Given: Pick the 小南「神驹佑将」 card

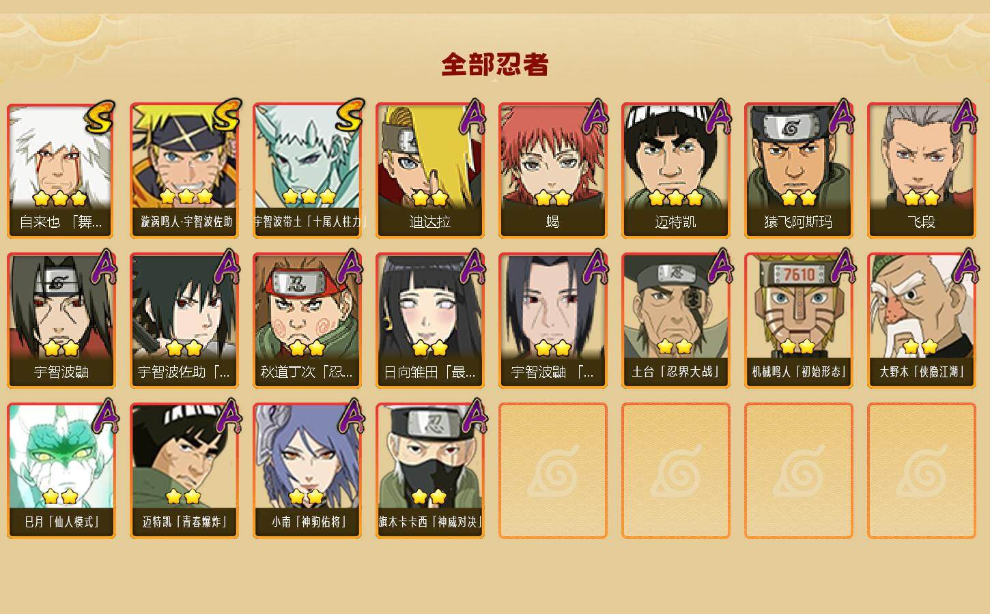Looking at the screenshot, I should pos(307,471).
